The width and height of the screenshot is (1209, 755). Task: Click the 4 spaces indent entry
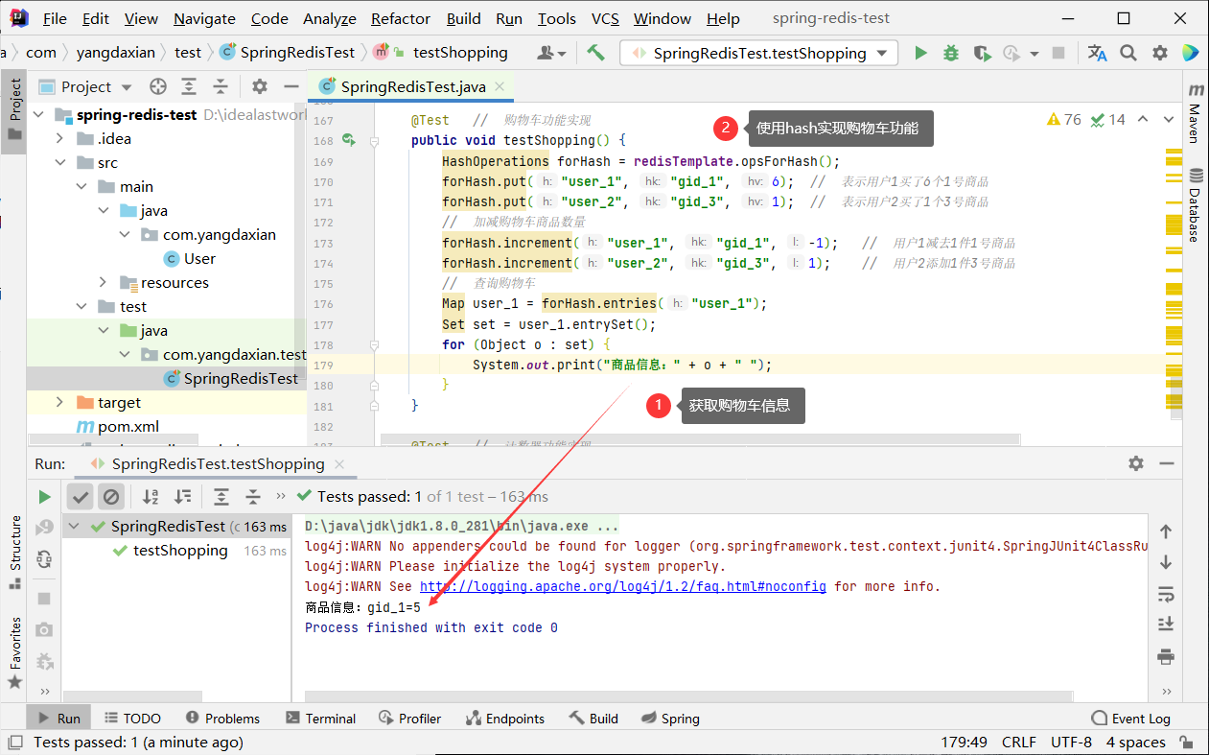(1135, 742)
